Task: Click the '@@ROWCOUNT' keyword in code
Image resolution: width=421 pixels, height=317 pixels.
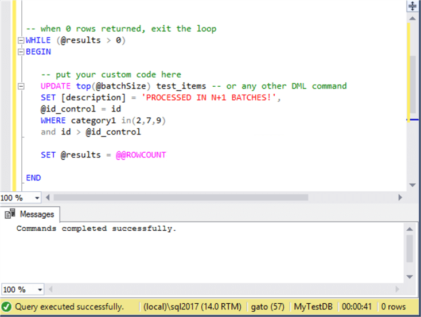Action: point(141,155)
